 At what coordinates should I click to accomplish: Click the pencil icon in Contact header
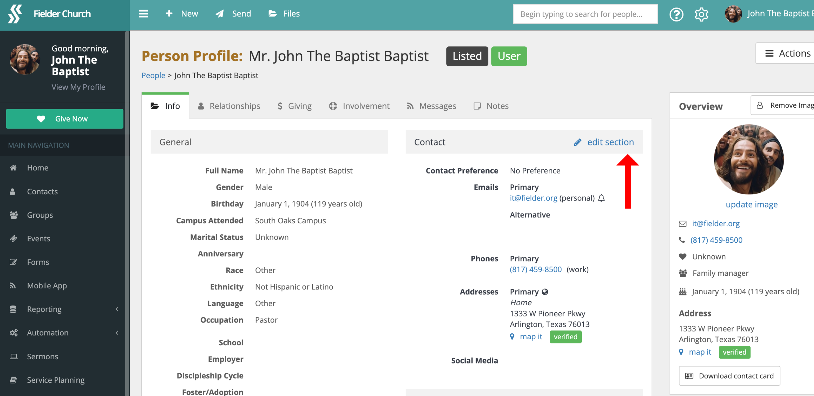(x=578, y=142)
